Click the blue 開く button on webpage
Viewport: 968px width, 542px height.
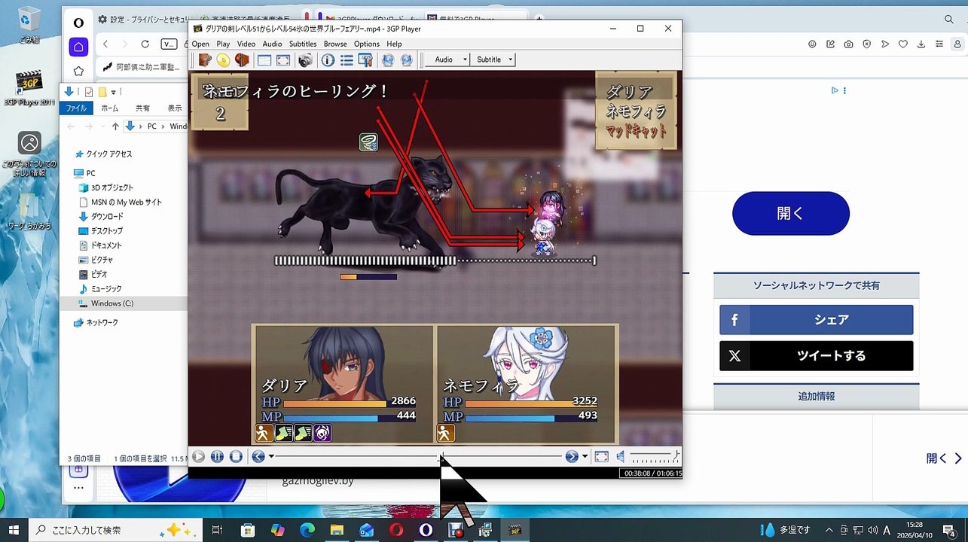[x=791, y=213]
